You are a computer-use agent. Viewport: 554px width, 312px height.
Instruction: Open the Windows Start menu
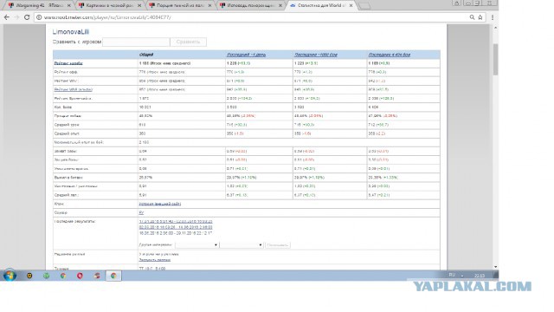click(10, 276)
